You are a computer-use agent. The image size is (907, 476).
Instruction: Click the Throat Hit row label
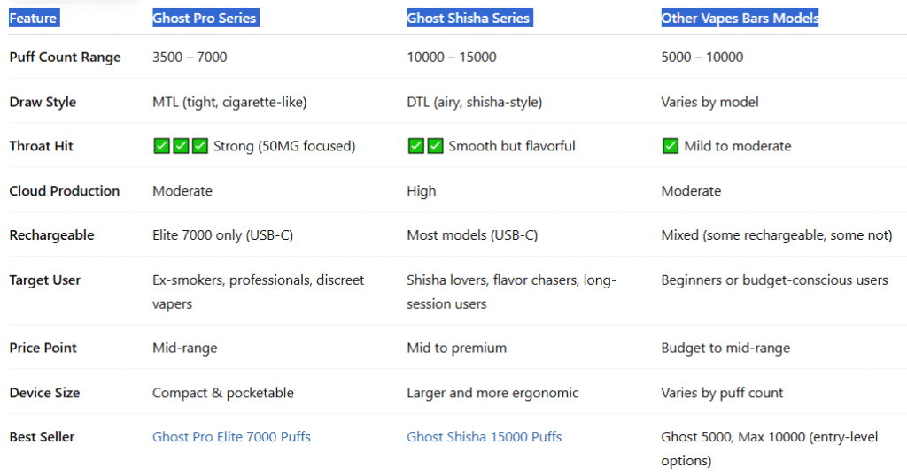click(41, 146)
